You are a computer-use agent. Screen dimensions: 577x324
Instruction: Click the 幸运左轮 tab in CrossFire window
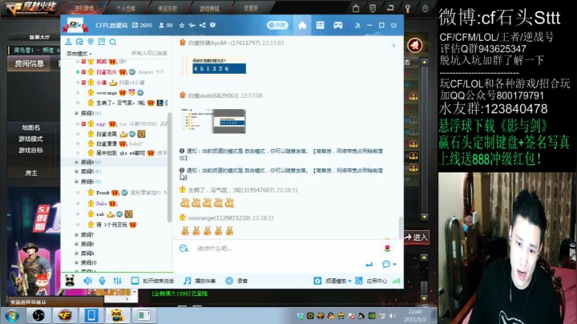[167, 8]
